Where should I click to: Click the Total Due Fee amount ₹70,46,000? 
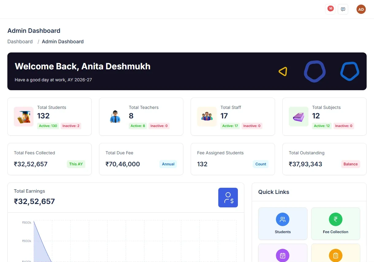click(x=123, y=164)
